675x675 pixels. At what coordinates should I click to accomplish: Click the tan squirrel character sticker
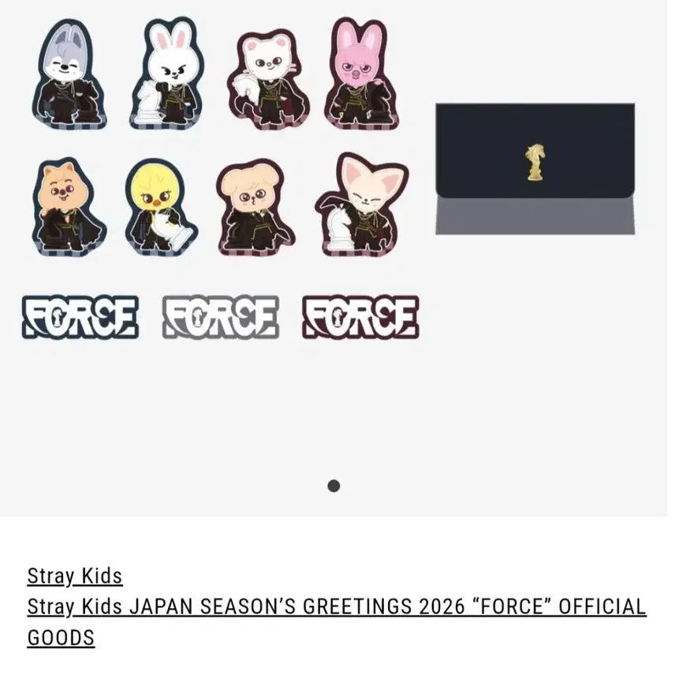(x=69, y=207)
